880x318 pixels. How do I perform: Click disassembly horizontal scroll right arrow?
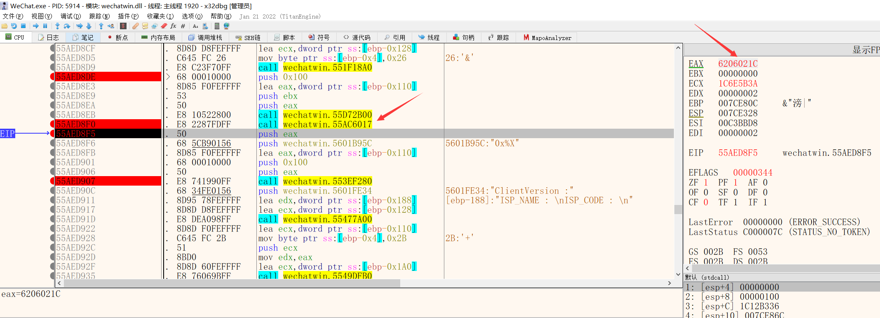tap(669, 283)
